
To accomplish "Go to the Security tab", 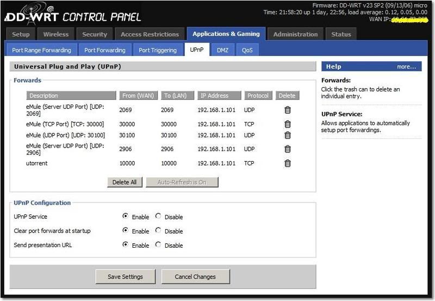I will click(95, 34).
